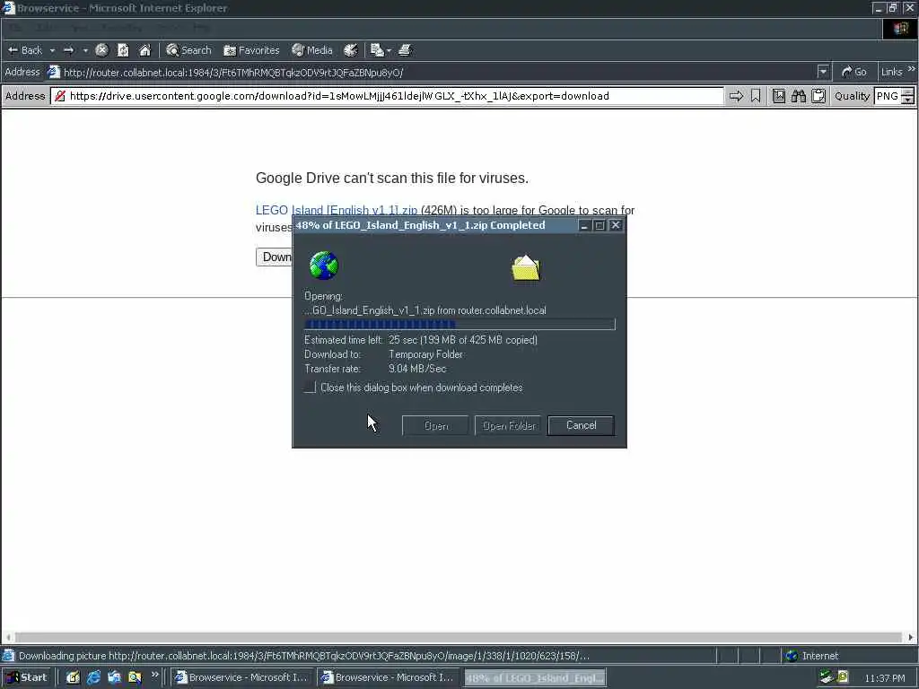Click the folder icon in download dialog
919x689 pixels.
tap(526, 268)
